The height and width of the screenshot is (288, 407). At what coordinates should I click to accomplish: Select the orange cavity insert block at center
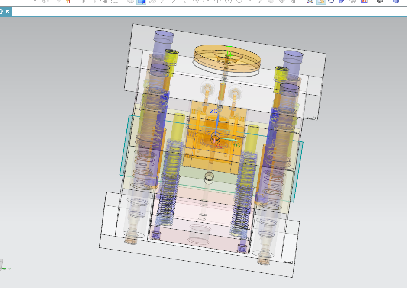214,138
